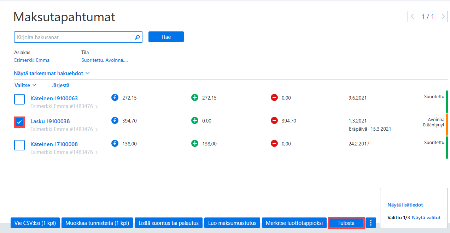This screenshot has width=450, height=233.
Task: Click the magnifier icon in search field
Action: pyautogui.click(x=138, y=37)
